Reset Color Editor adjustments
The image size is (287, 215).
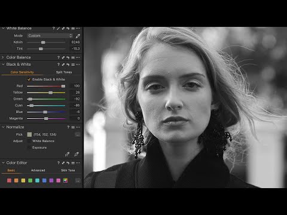pos(68,163)
